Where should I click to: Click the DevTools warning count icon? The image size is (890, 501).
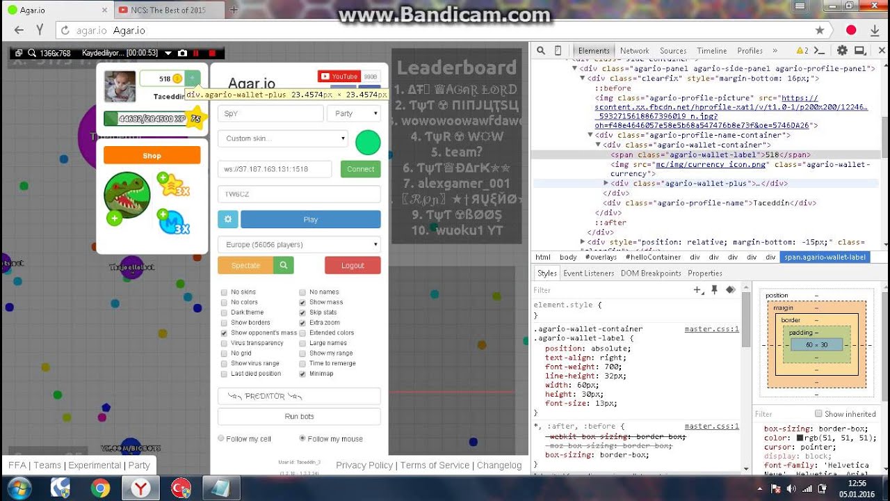point(802,51)
